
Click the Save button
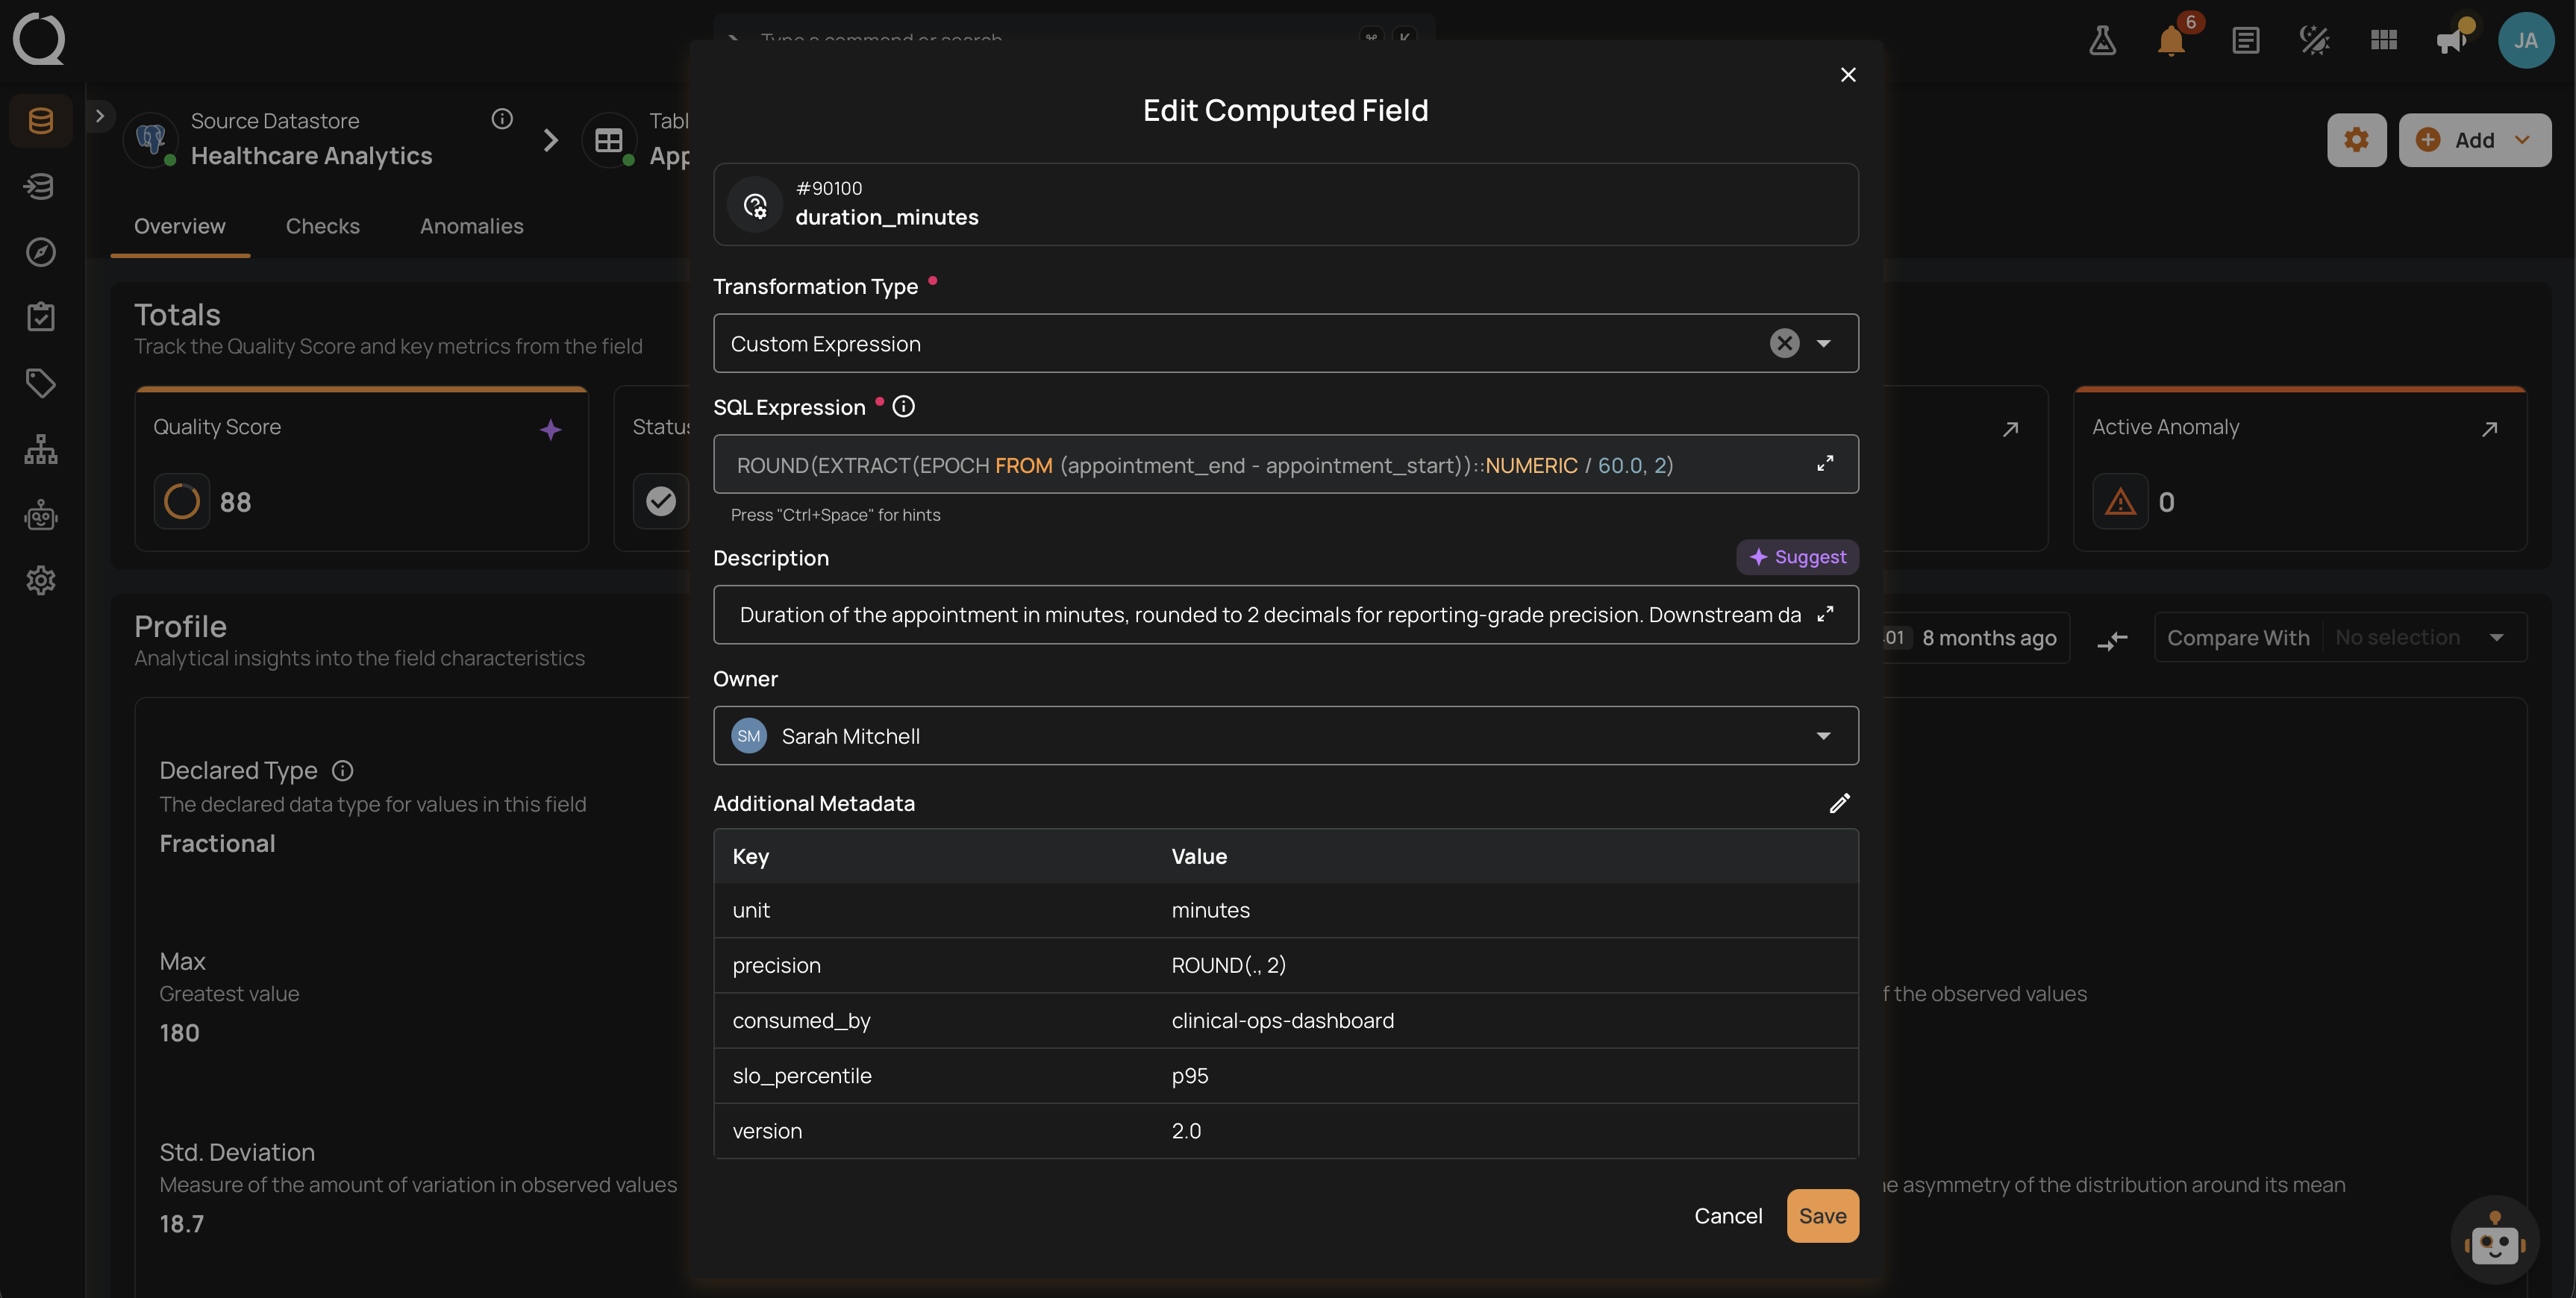1822,1216
